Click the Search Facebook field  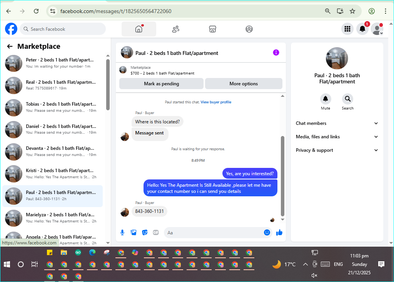(63, 29)
